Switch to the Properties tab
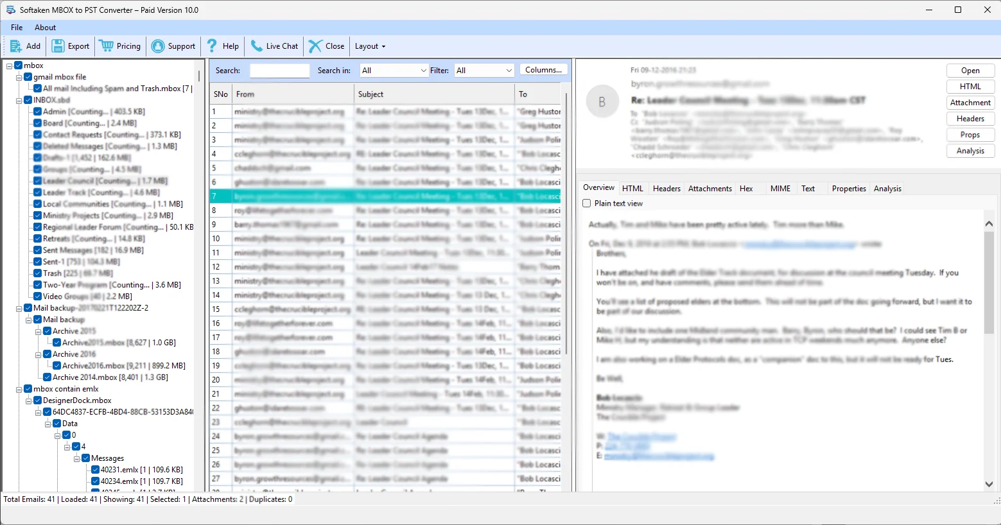This screenshot has width=1001, height=525. tap(849, 189)
